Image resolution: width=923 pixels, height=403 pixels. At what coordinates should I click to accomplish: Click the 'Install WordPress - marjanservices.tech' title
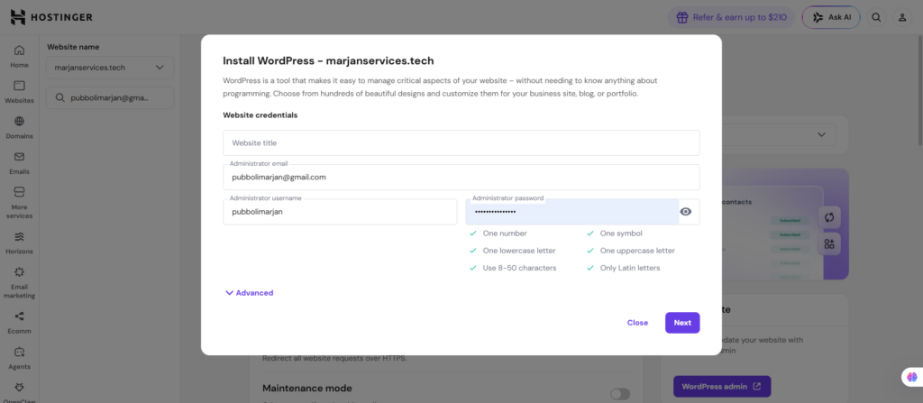[x=328, y=60]
